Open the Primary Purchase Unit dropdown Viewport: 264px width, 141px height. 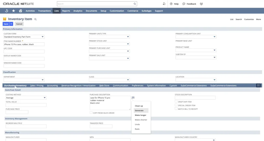coord(128,51)
